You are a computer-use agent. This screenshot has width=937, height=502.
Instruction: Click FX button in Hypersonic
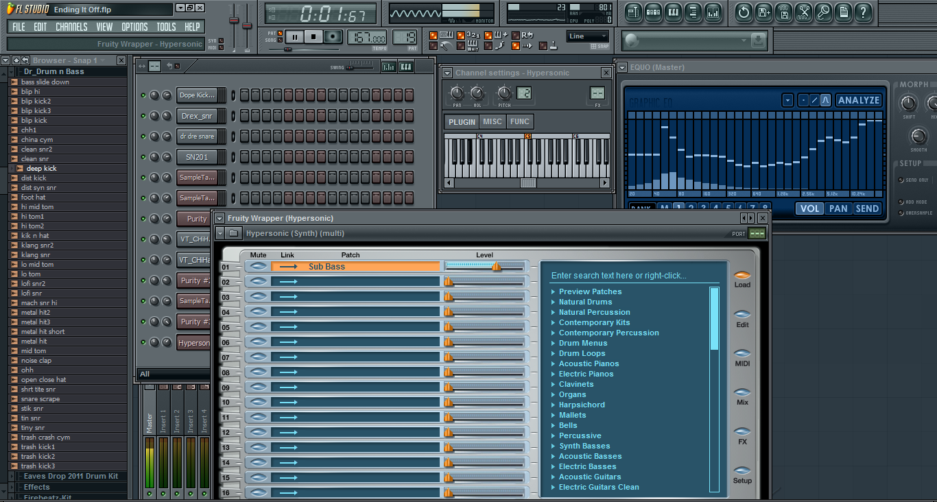[x=742, y=436]
